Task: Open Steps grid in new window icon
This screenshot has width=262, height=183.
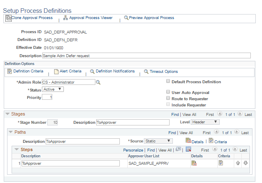Action: pos(178,149)
